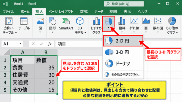
Task: Click the Excel app icon in title bar
Action: coord(5,4)
